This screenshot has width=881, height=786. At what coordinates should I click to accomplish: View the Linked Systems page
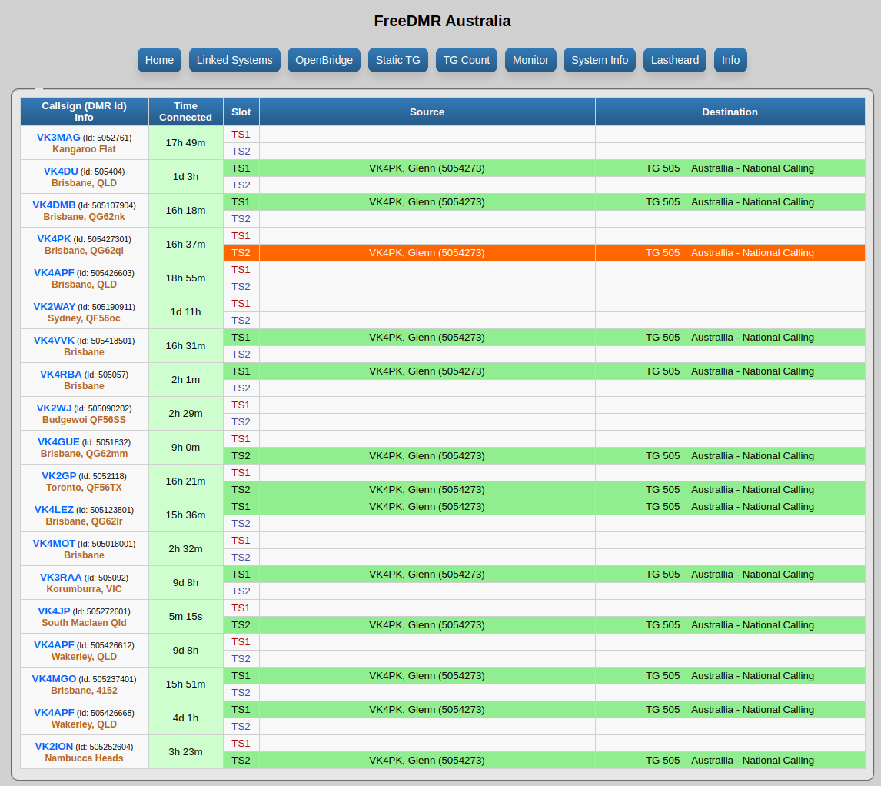click(234, 59)
